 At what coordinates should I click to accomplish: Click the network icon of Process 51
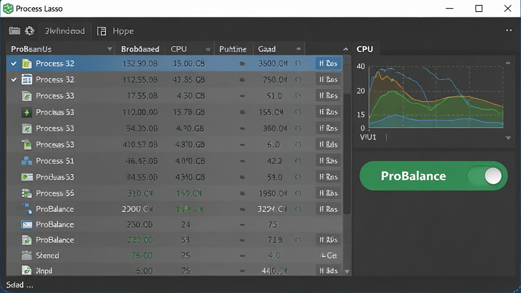tap(26, 161)
